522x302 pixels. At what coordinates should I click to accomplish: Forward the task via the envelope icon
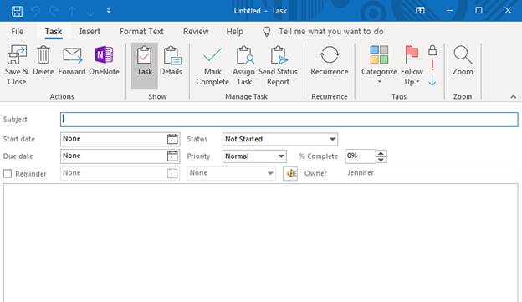pos(72,55)
